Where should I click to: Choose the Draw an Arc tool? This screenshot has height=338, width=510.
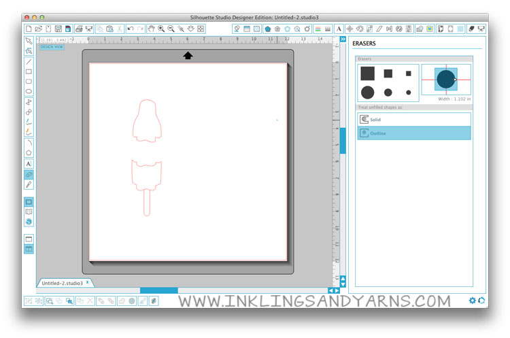(x=29, y=143)
